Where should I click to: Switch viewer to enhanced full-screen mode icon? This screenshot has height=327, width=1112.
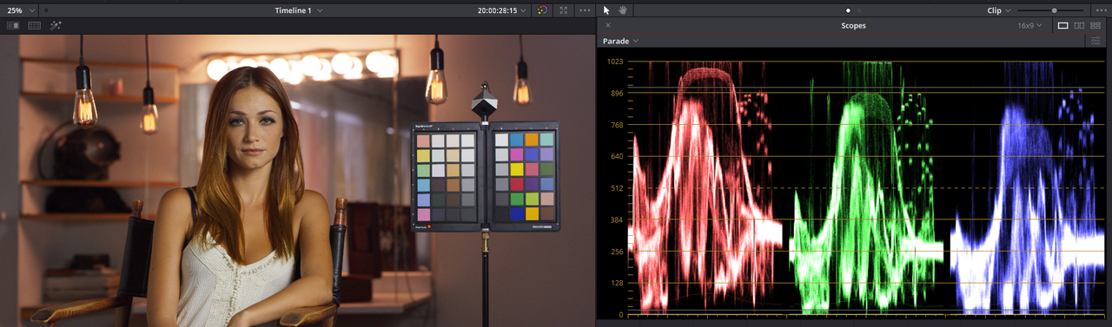[564, 10]
